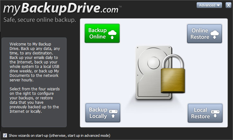The height and width of the screenshot is (140, 233).
Task: Start the green Backup Online wizard
Action: (x=102, y=33)
